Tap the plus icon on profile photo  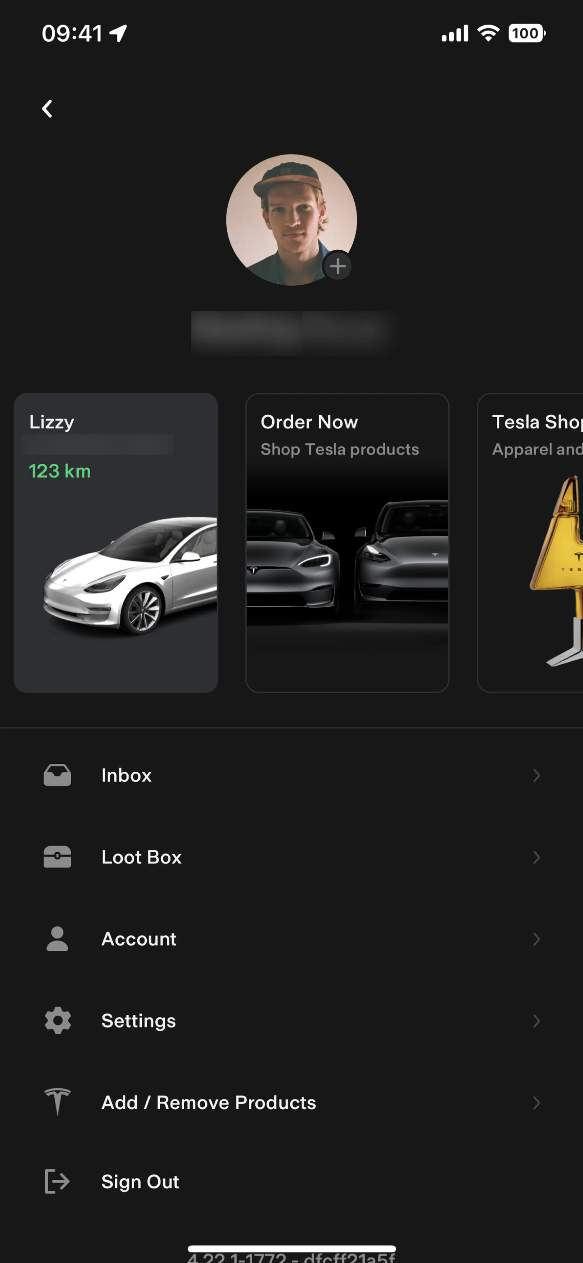coord(337,266)
